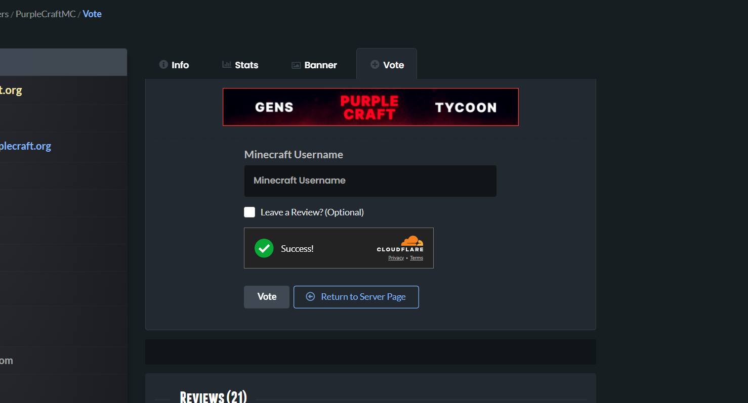This screenshot has width=748, height=403.
Task: Click the Cloudflare logo
Action: coord(400,244)
